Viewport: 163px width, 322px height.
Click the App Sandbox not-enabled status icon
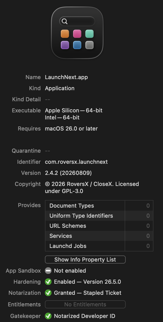pyautogui.click(x=48, y=271)
